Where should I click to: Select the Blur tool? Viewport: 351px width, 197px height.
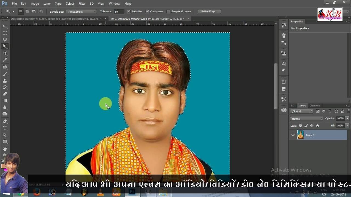(5, 108)
